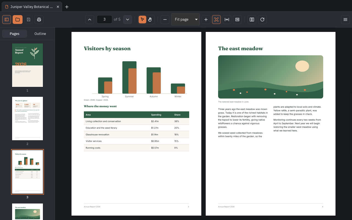This screenshot has width=352, height=220.
Task: Click the fit width icon
Action: 227,20
